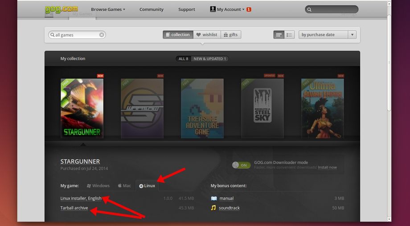
Task: Download the soundtrack bonus content
Action: click(229, 208)
